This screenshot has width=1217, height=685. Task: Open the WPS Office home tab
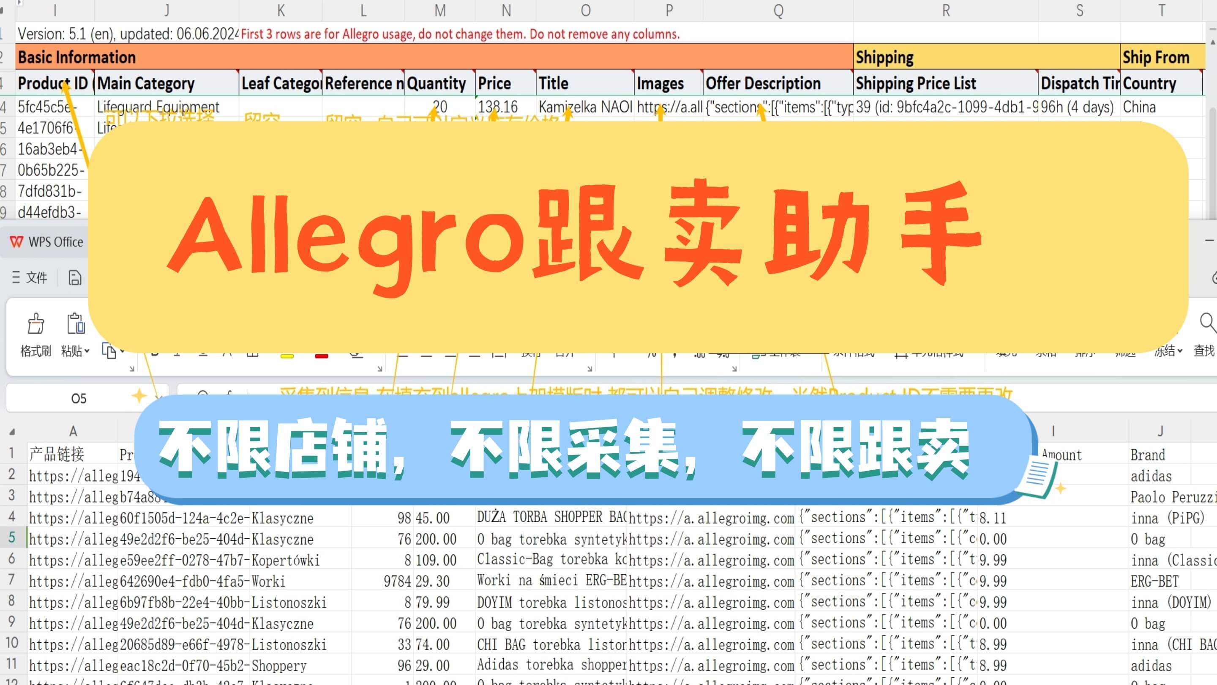pos(46,242)
